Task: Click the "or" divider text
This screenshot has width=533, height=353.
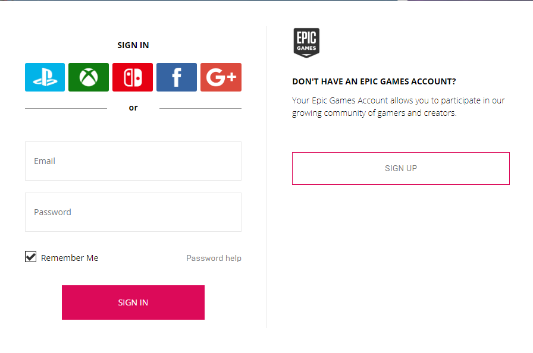Action: pyautogui.click(x=133, y=108)
